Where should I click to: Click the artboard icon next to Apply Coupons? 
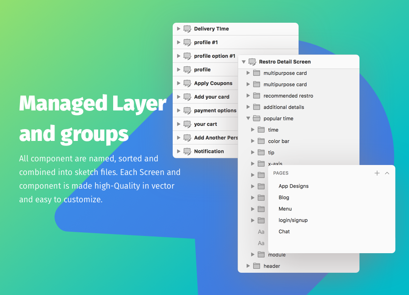pyautogui.click(x=187, y=83)
